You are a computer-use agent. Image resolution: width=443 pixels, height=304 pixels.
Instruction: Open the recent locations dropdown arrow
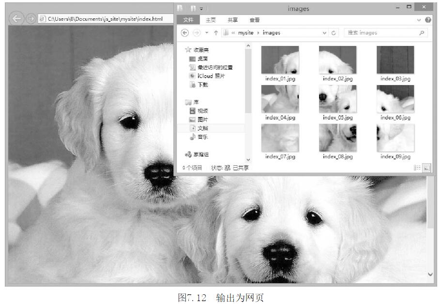point(207,33)
